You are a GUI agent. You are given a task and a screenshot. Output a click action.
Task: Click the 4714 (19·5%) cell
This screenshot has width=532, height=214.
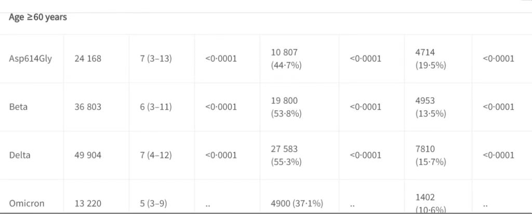431,59
